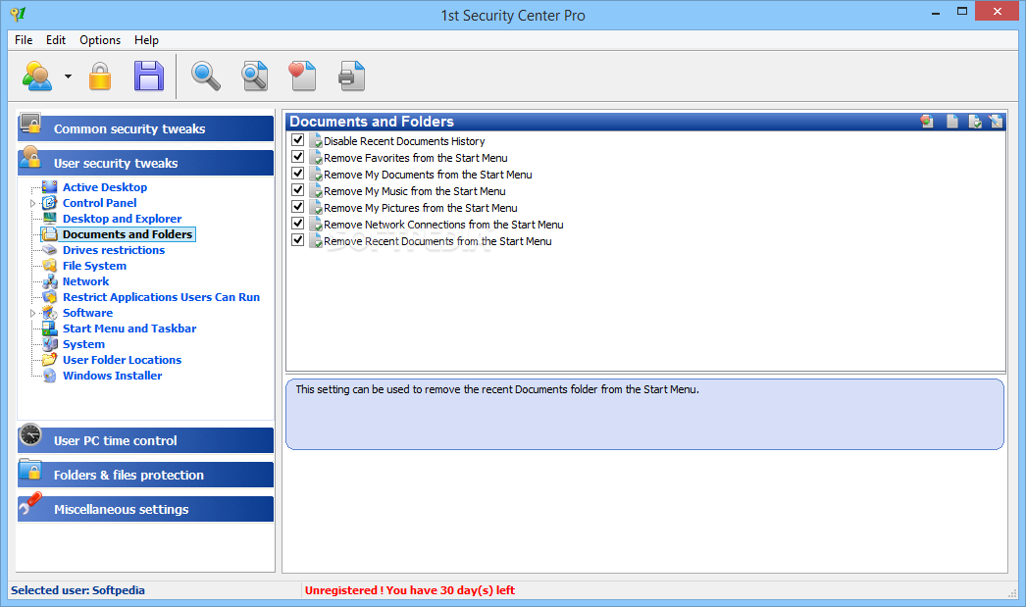Click the orange padlock toolbar icon
This screenshot has height=607, width=1026.
pos(100,76)
